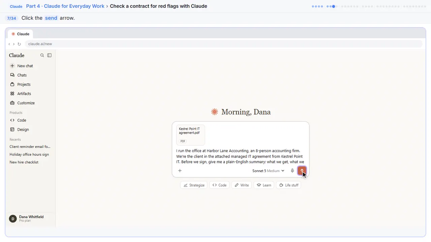The image size is (431, 242).
Task: Click the orange send arrow button
Action: coord(302,171)
